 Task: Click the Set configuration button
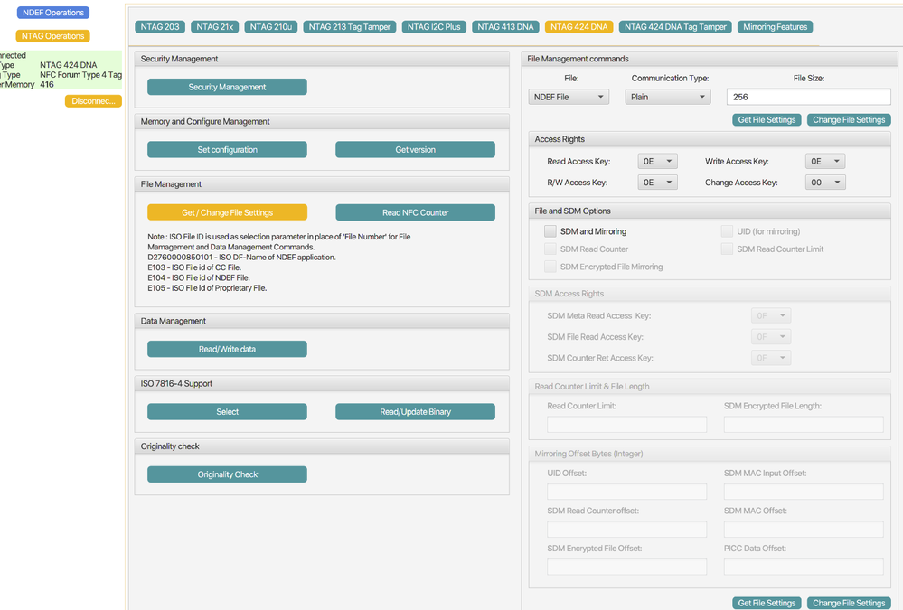(227, 150)
